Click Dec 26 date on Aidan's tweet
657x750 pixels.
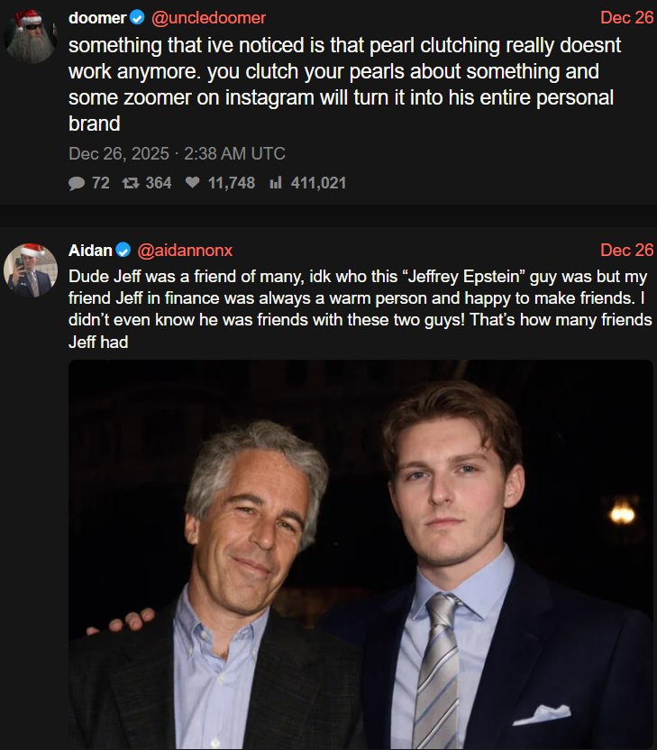[x=626, y=250]
